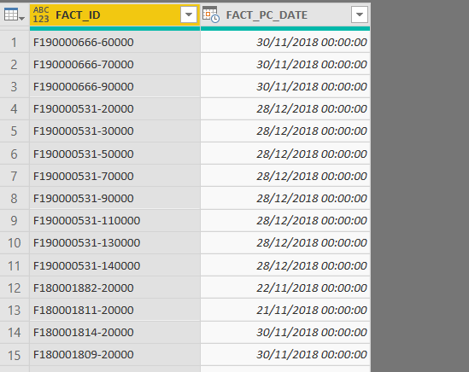Click the date cell in row 14
469x372 pixels.
pos(285,332)
